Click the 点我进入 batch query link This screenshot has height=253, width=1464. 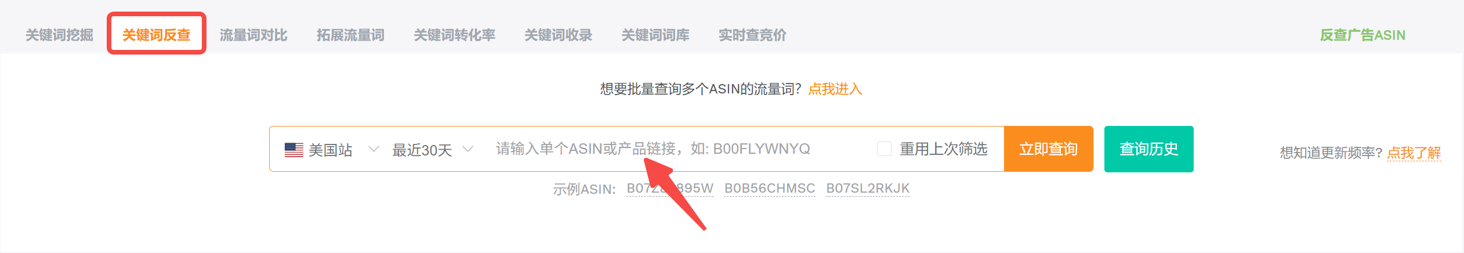(x=835, y=89)
